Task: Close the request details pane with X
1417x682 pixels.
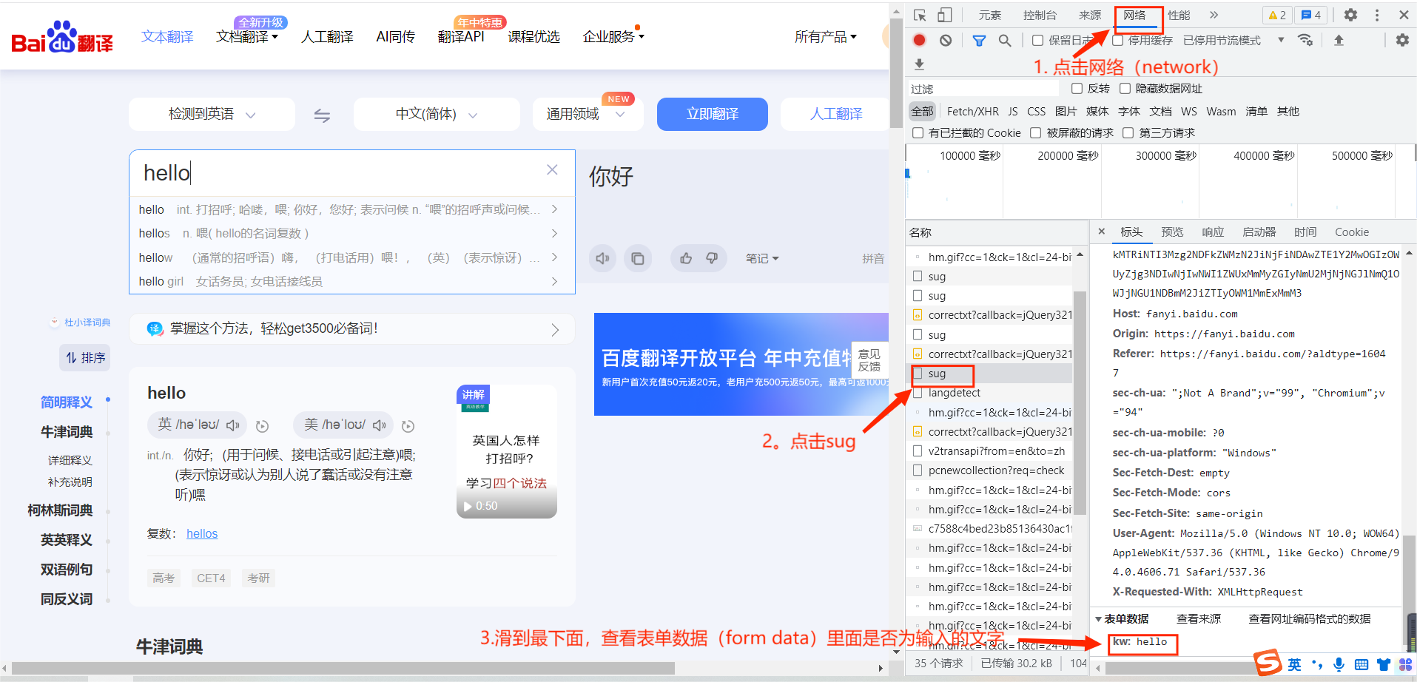Action: [1102, 232]
